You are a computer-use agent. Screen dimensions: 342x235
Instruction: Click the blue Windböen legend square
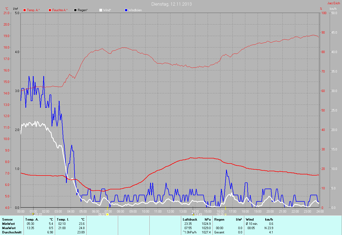[x=126, y=10]
